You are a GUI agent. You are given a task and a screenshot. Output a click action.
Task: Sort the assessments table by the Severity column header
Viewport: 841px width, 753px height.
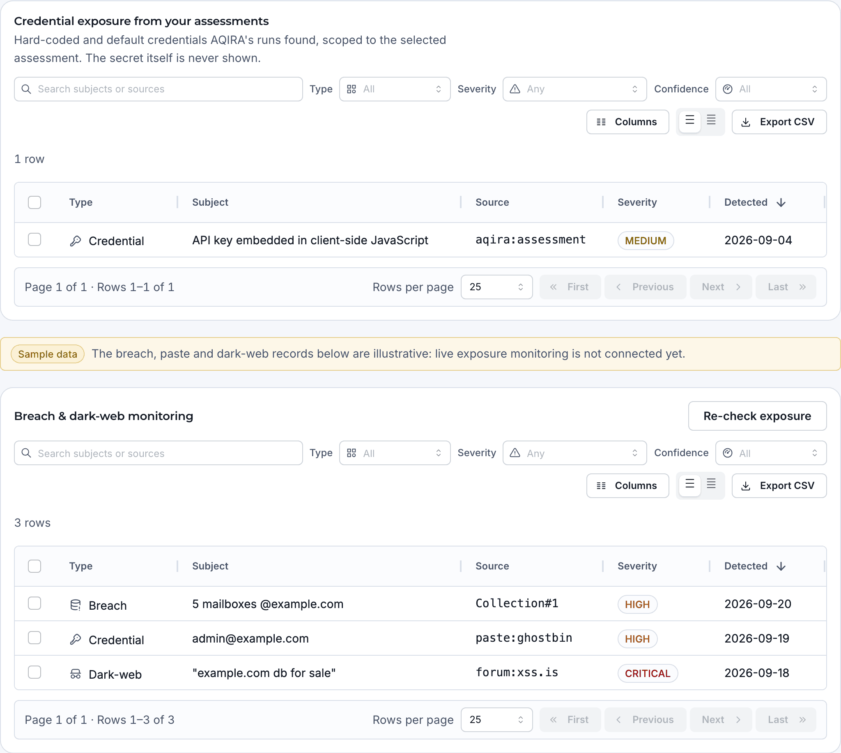click(x=637, y=202)
